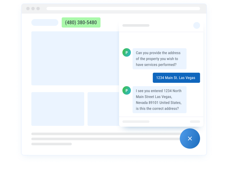
Task: Click the address question chat message
Action: pyautogui.click(x=159, y=59)
